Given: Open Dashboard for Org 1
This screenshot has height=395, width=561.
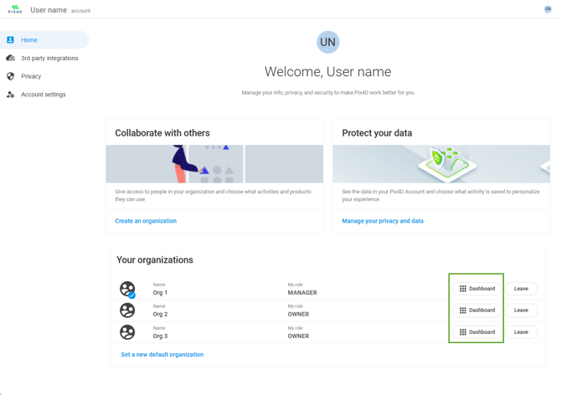Looking at the screenshot, I should 477,289.
